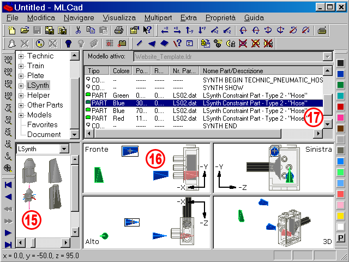The height and width of the screenshot is (262, 349).
Task: Open a file with the folder icon
Action: tap(25, 30)
